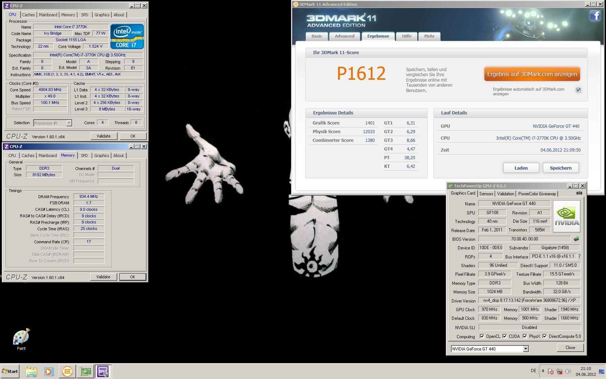Open the Hilfe tab in 3DMark 11

pos(407,36)
